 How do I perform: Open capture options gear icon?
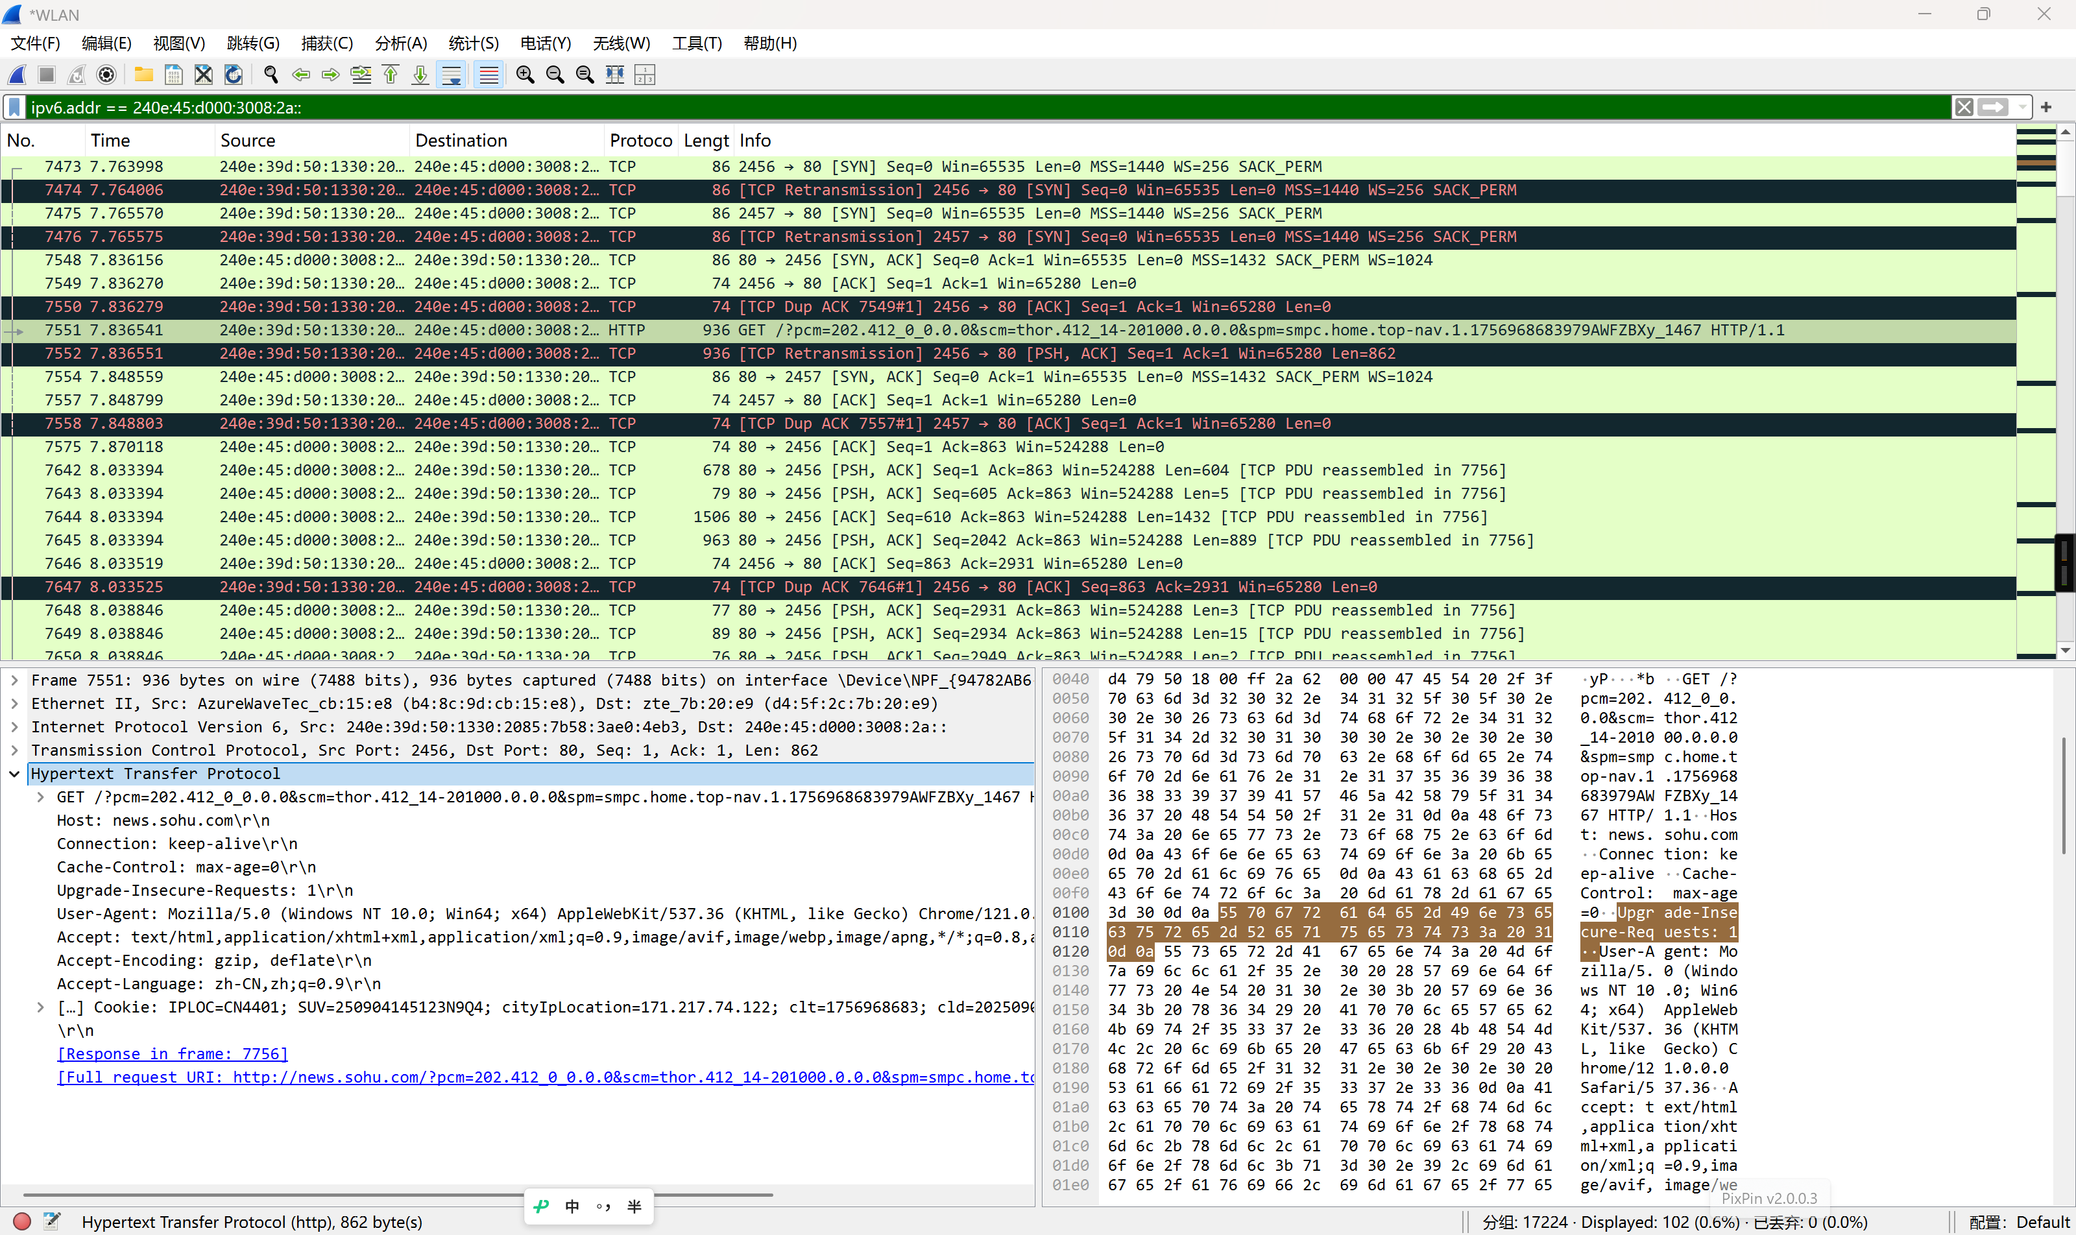(106, 75)
